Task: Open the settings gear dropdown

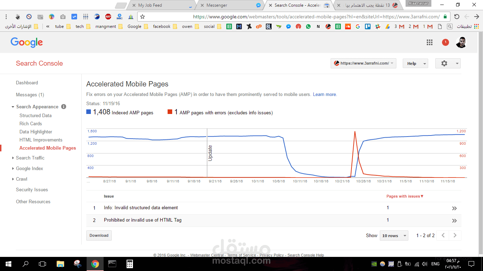Action: click(448, 63)
